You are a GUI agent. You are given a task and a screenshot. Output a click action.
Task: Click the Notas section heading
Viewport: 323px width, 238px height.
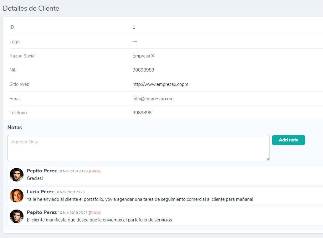click(15, 127)
